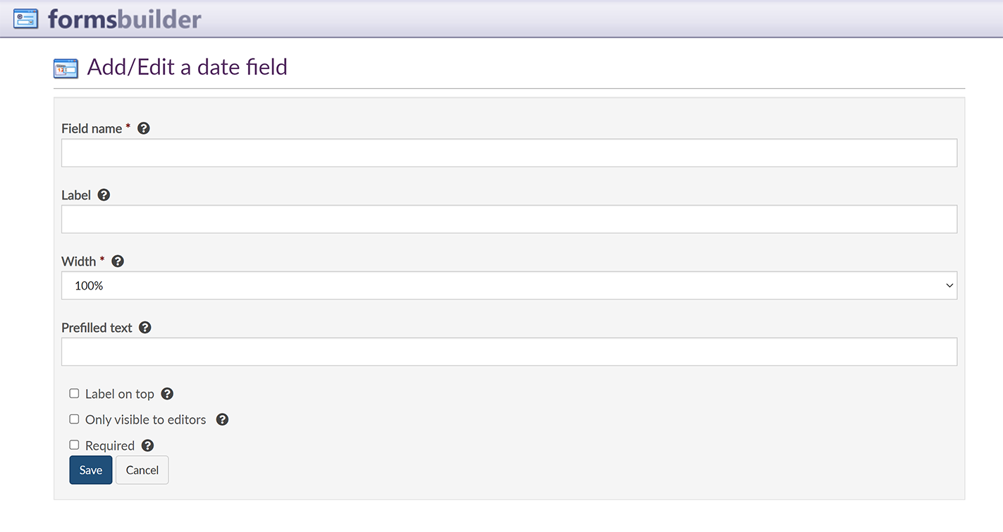Enable the Label on top checkbox
The height and width of the screenshot is (532, 1003).
pos(74,393)
